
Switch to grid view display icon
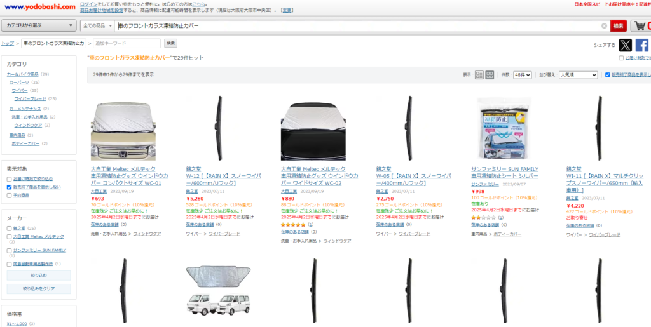[490, 75]
